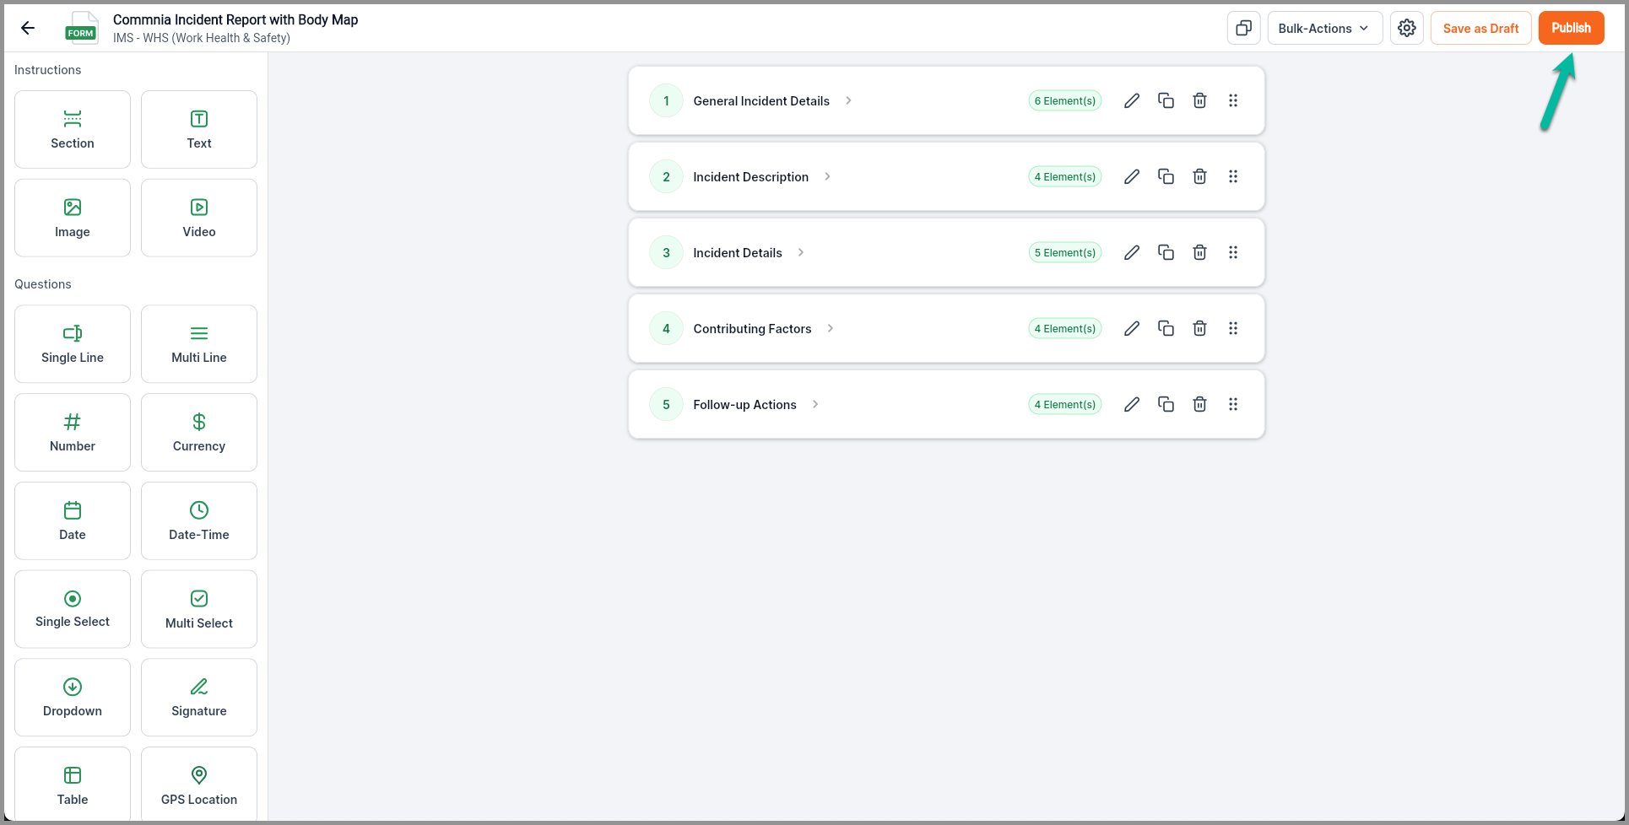Add a Multi Select question element
The width and height of the screenshot is (1629, 825).
click(x=199, y=609)
